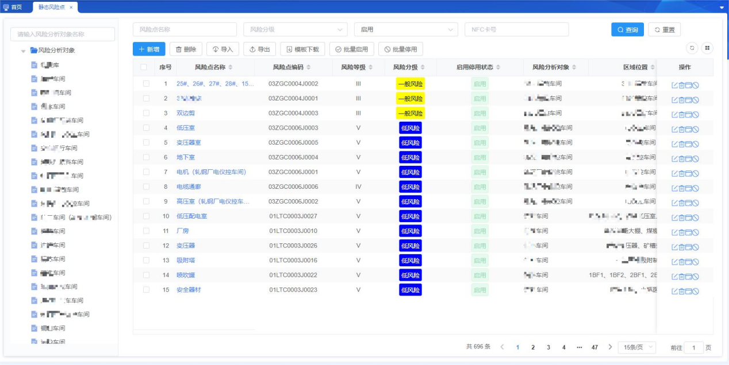Click the disable icon in row 7
Viewport: 729px width, 365px height.
pos(696,173)
